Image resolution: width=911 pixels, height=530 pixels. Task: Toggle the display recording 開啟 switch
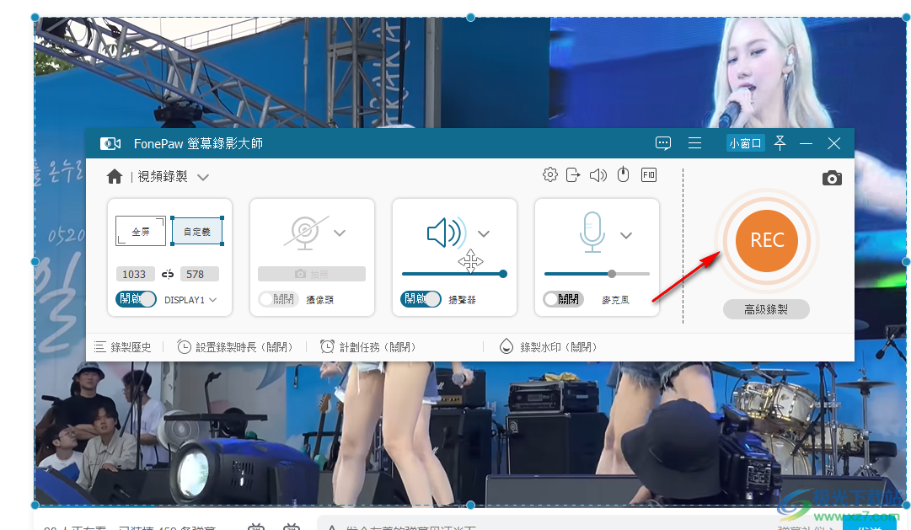pyautogui.click(x=136, y=299)
